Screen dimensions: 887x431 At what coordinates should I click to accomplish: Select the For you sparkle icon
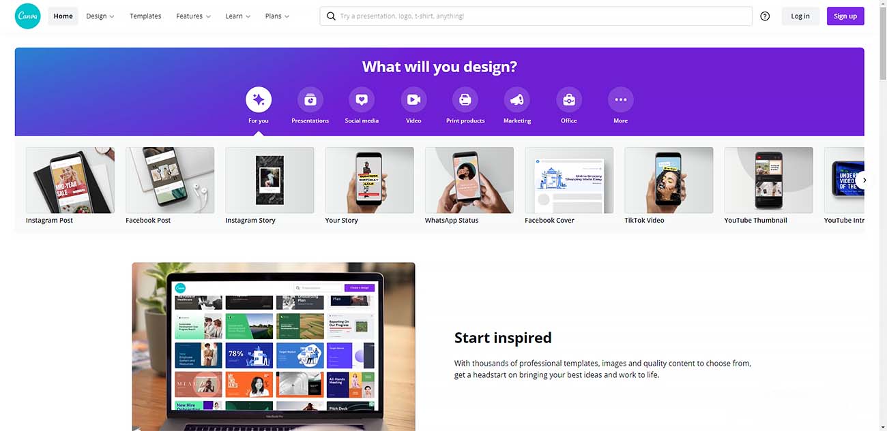[259, 99]
